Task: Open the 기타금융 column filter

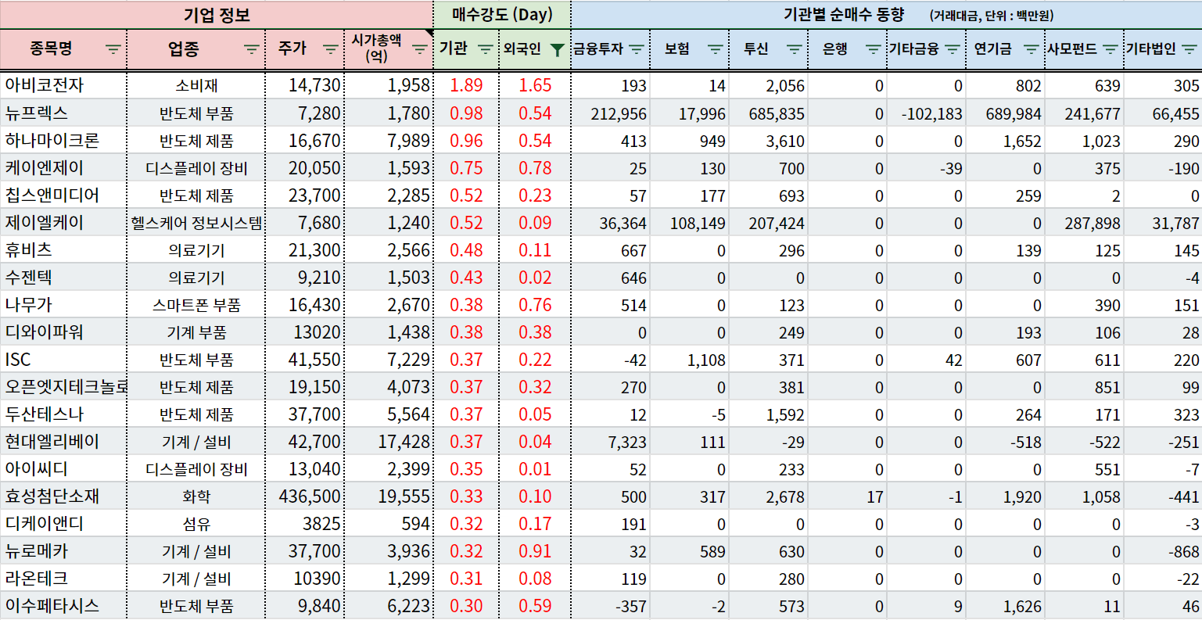Action: pos(953,49)
